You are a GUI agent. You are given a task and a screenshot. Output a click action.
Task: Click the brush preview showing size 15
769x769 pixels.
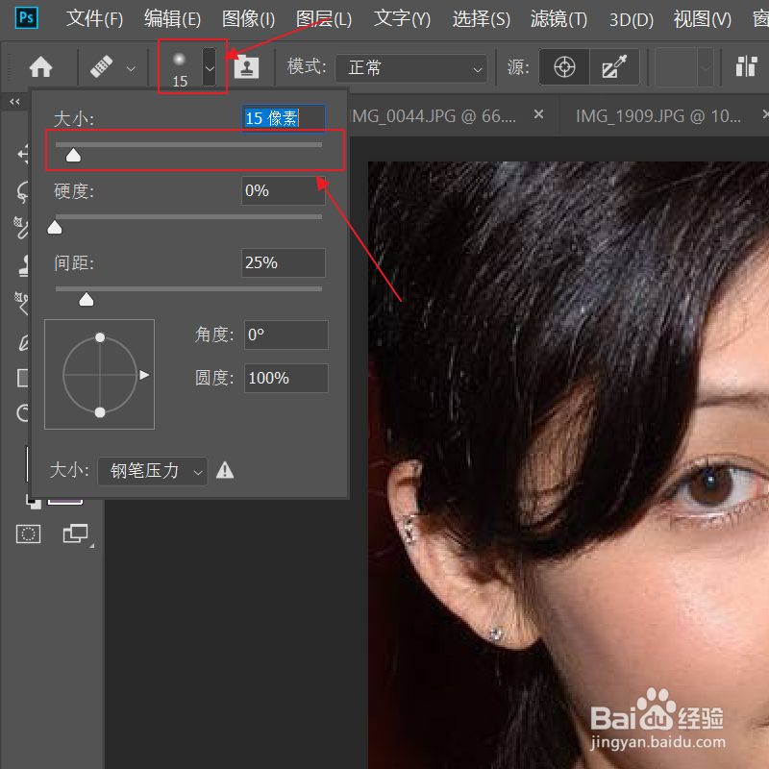pos(180,67)
